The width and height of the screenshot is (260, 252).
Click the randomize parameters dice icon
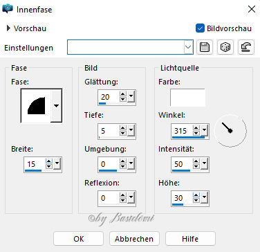click(x=225, y=47)
